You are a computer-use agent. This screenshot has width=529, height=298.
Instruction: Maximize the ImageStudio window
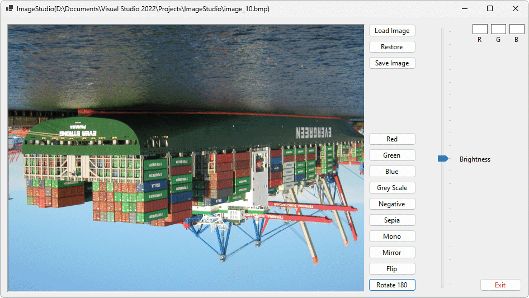tap(490, 9)
